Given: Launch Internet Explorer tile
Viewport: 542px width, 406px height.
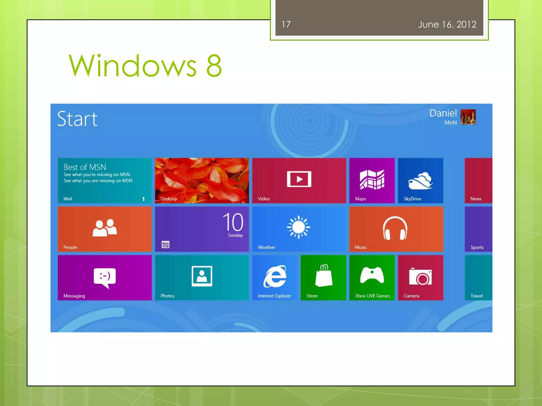Looking at the screenshot, I should click(x=275, y=278).
